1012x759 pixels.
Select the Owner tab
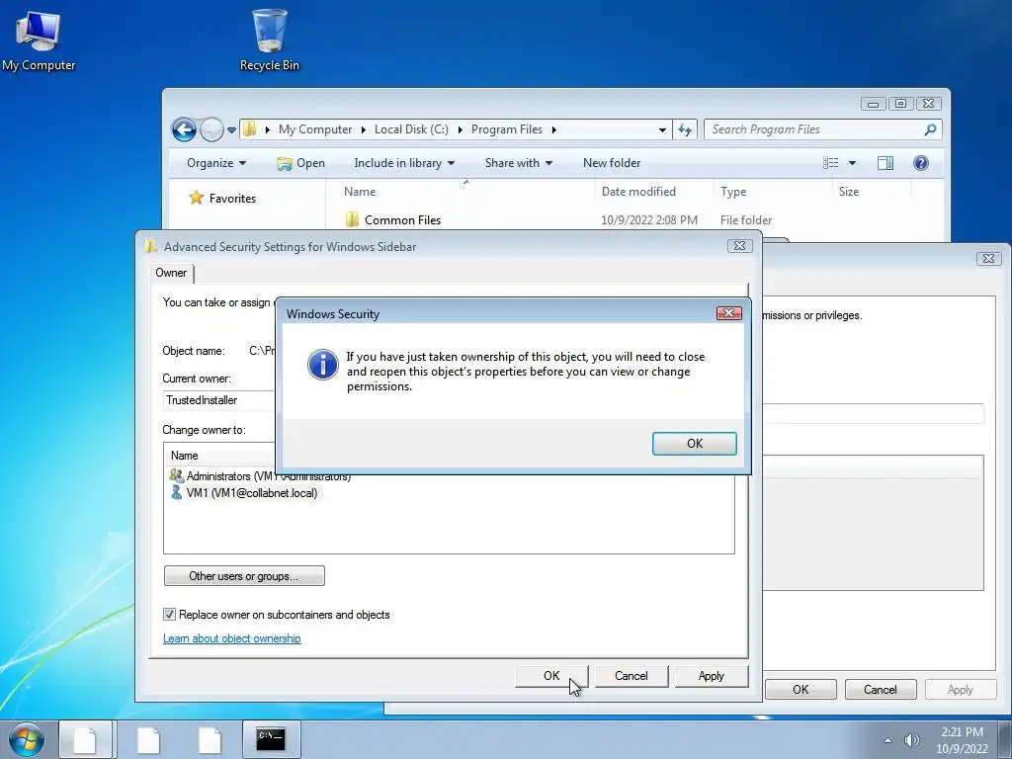point(171,273)
